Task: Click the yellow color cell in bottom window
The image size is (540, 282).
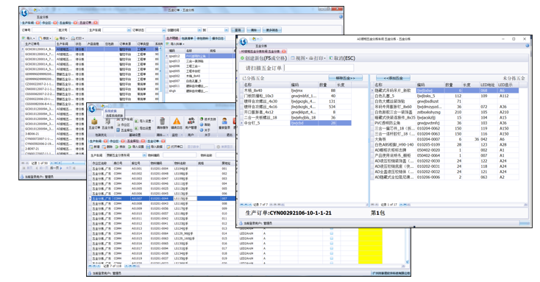Action: coord(370,245)
